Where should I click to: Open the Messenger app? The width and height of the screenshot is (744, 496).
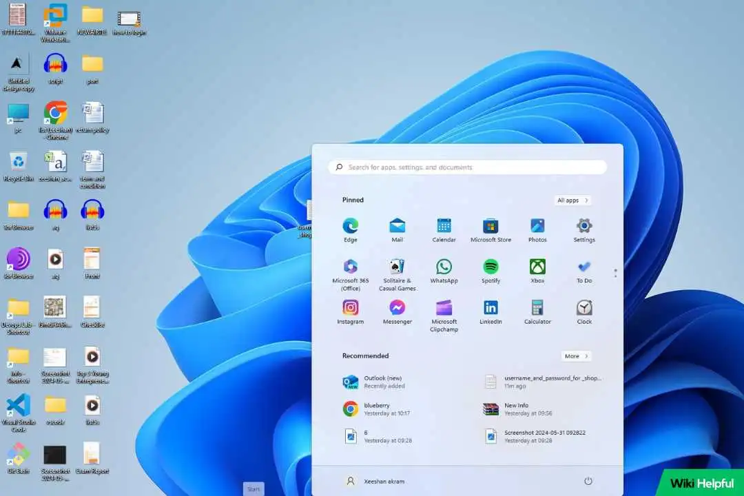pos(397,312)
